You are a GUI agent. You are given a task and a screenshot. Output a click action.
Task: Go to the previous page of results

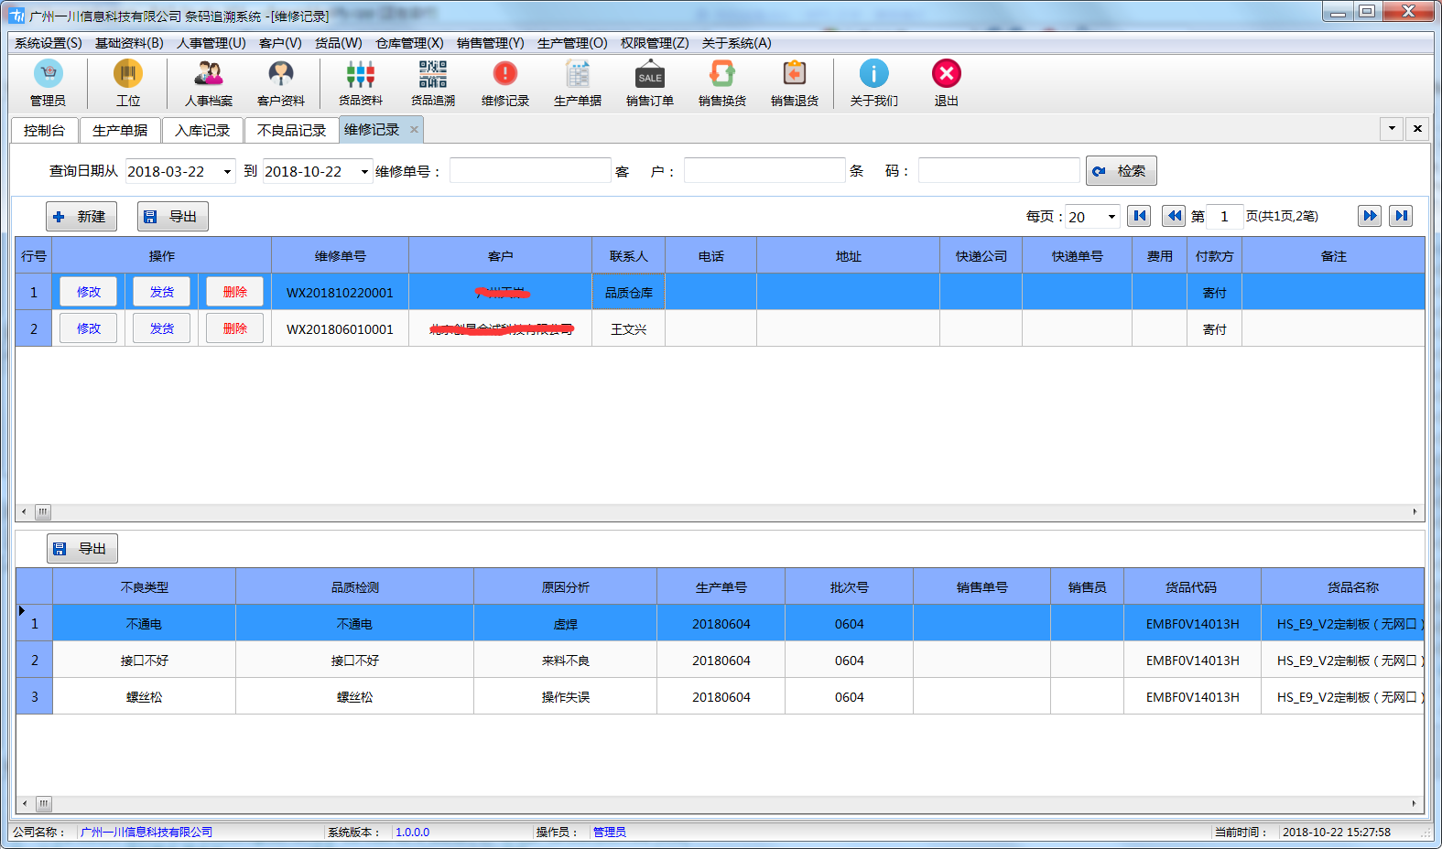1174,216
